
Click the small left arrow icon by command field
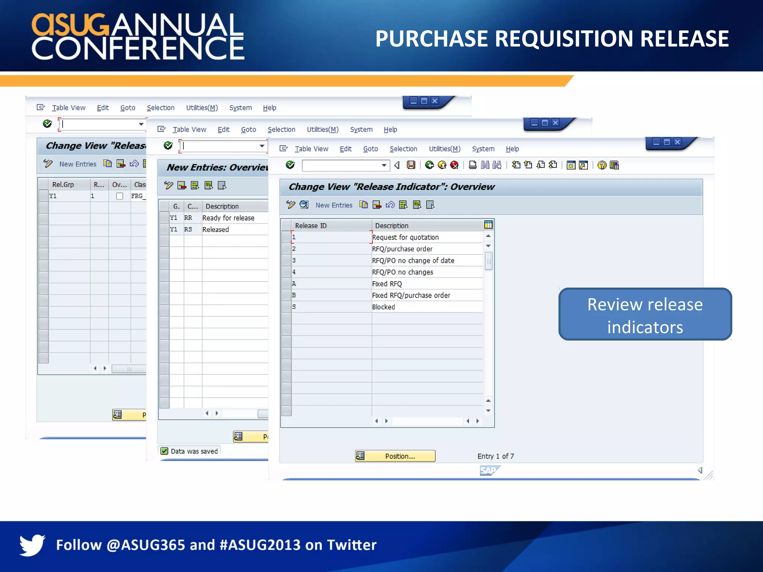[397, 165]
